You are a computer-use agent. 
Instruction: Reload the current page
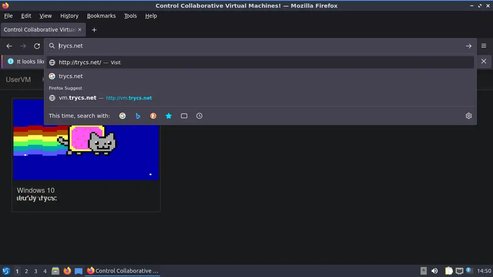[x=37, y=46]
